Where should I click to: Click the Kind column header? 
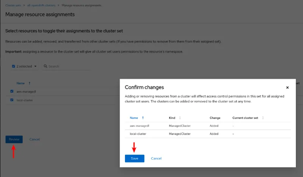(172, 118)
